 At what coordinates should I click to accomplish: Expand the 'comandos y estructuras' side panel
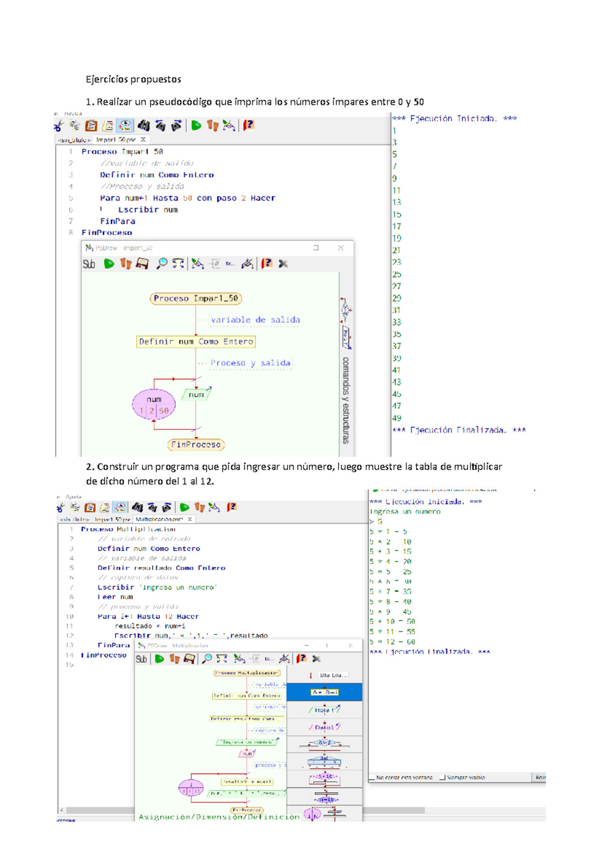[x=346, y=399]
